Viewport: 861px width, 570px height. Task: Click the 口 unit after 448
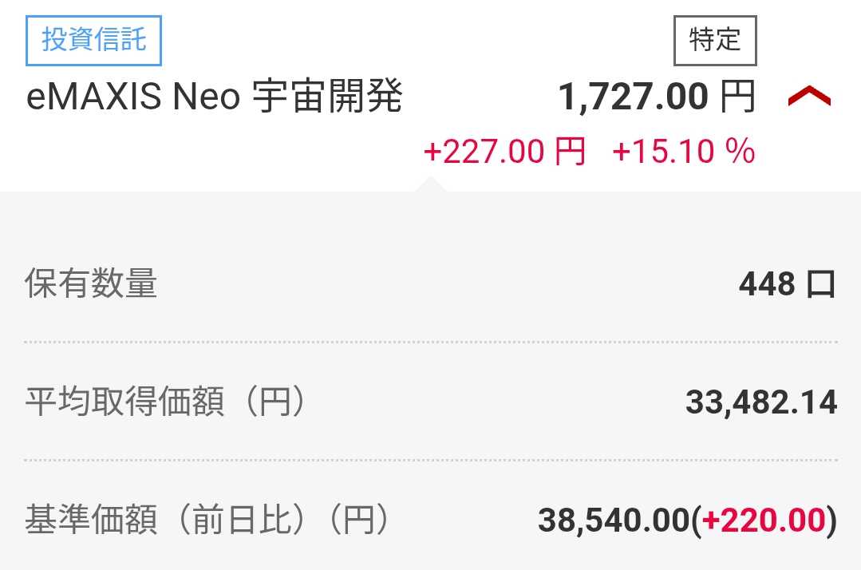pyautogui.click(x=820, y=284)
